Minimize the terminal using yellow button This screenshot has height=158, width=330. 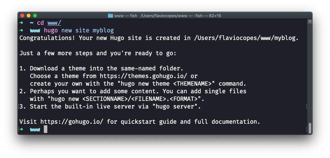pos(29,16)
